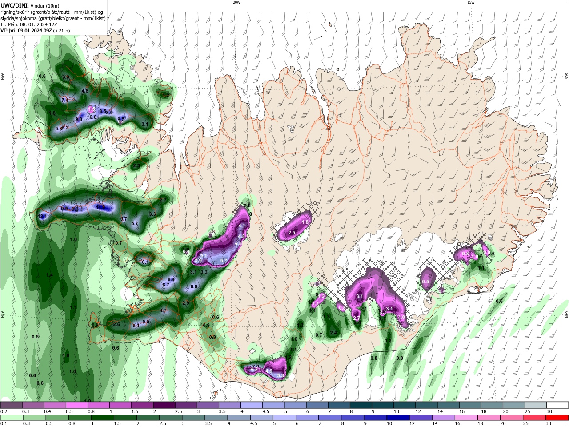Click the deep navy 10 swatch in rain legend
Screen dimensions: 569x427
click(x=398, y=418)
